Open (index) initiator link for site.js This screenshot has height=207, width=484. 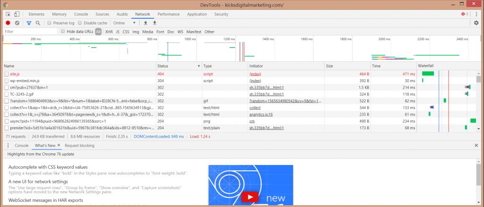[x=255, y=74]
